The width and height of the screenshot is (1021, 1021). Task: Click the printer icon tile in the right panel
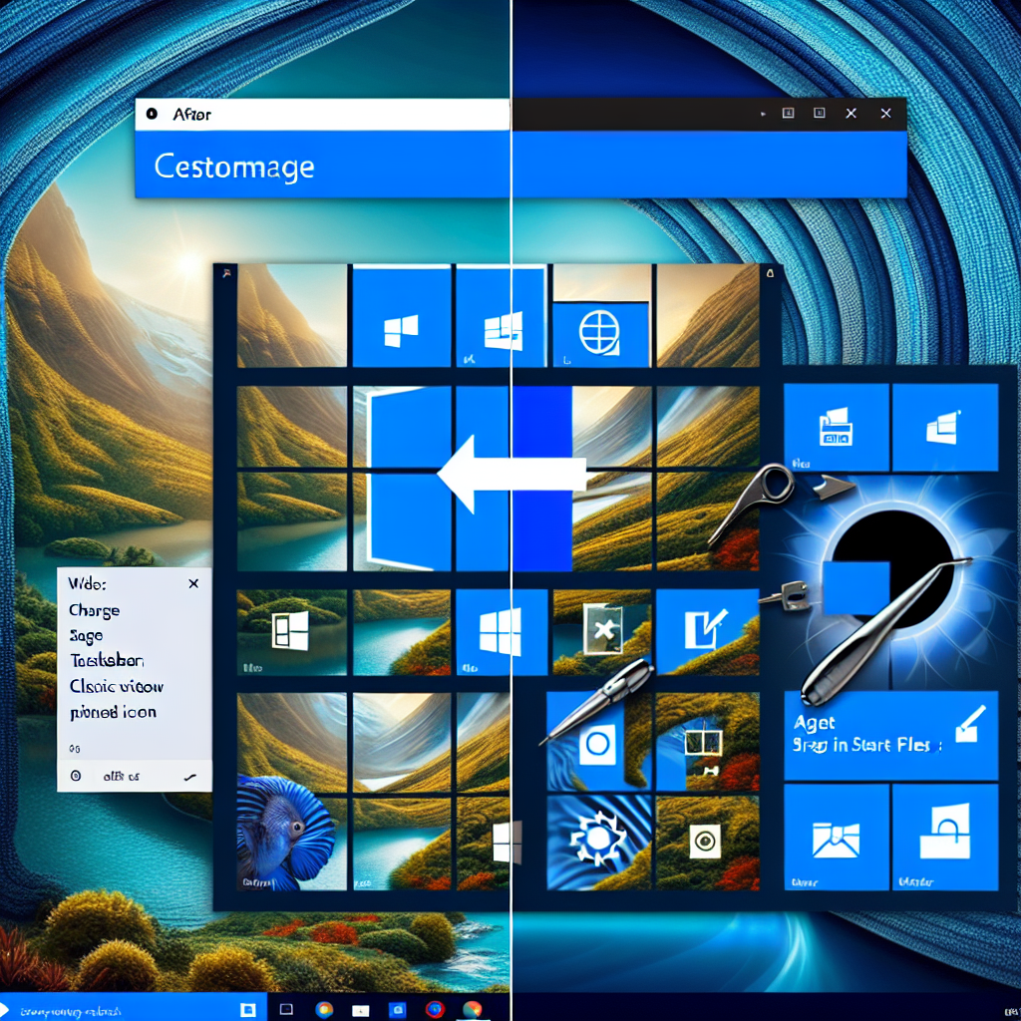837,427
